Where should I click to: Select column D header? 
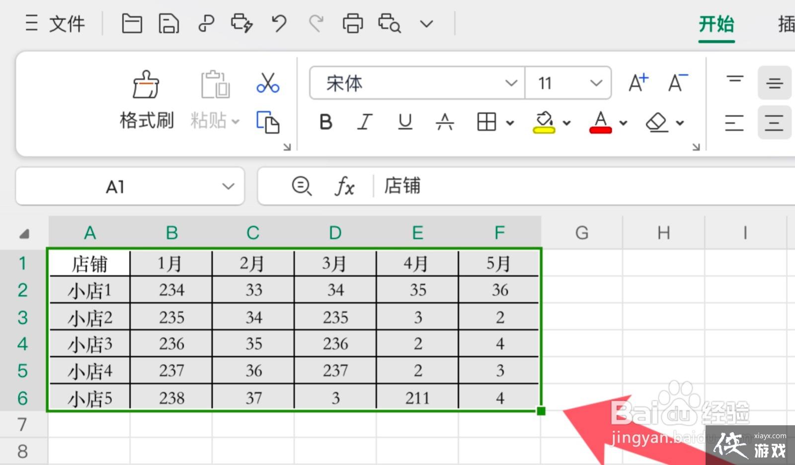335,232
